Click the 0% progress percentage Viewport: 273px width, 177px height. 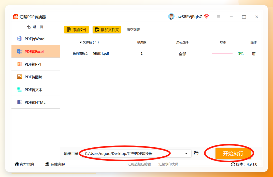(x=241, y=54)
